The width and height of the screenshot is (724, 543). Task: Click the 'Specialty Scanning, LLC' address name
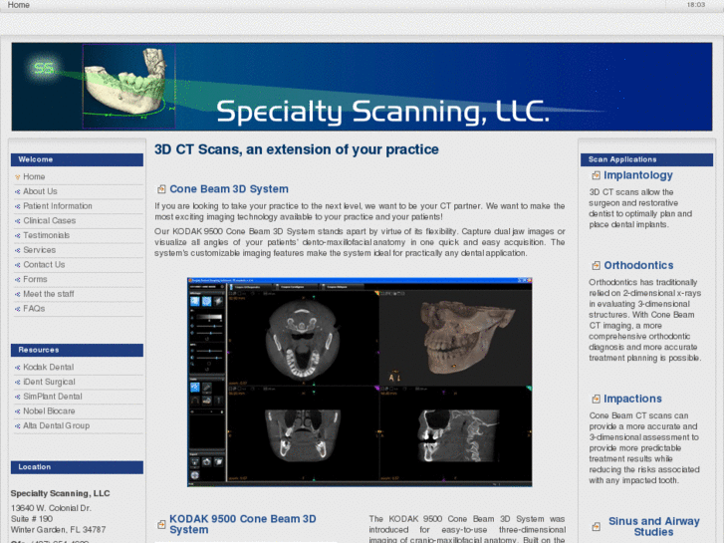point(60,493)
